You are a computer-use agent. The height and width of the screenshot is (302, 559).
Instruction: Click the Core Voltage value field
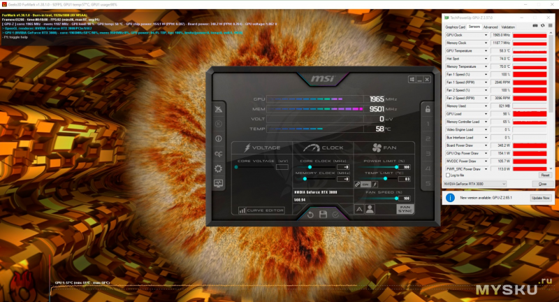click(x=282, y=167)
